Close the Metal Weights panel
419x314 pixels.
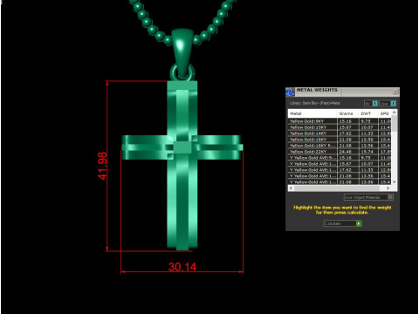395,92
